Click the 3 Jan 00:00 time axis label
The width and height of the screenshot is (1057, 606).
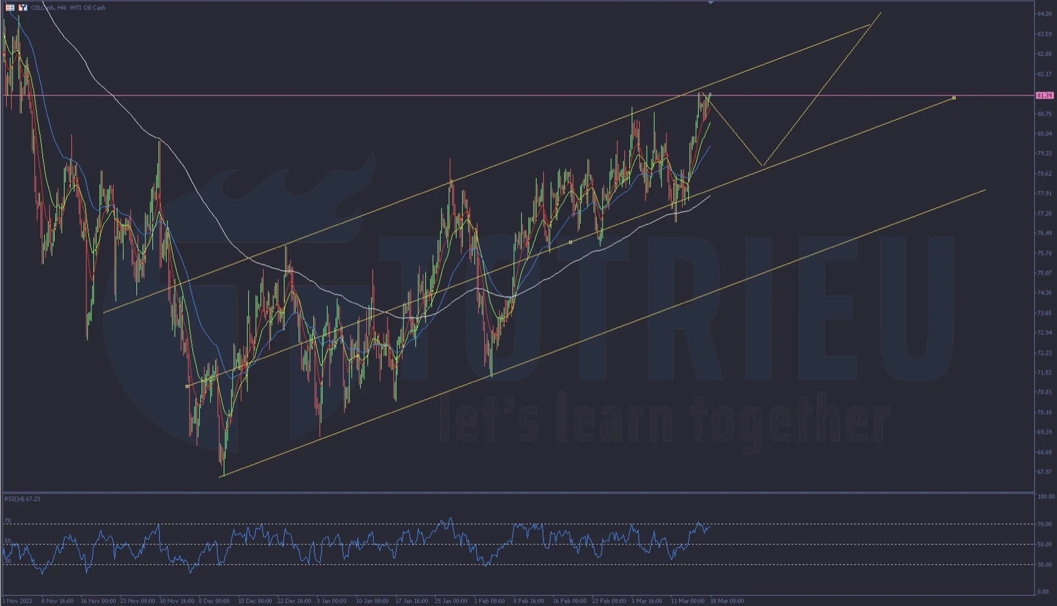(x=331, y=601)
